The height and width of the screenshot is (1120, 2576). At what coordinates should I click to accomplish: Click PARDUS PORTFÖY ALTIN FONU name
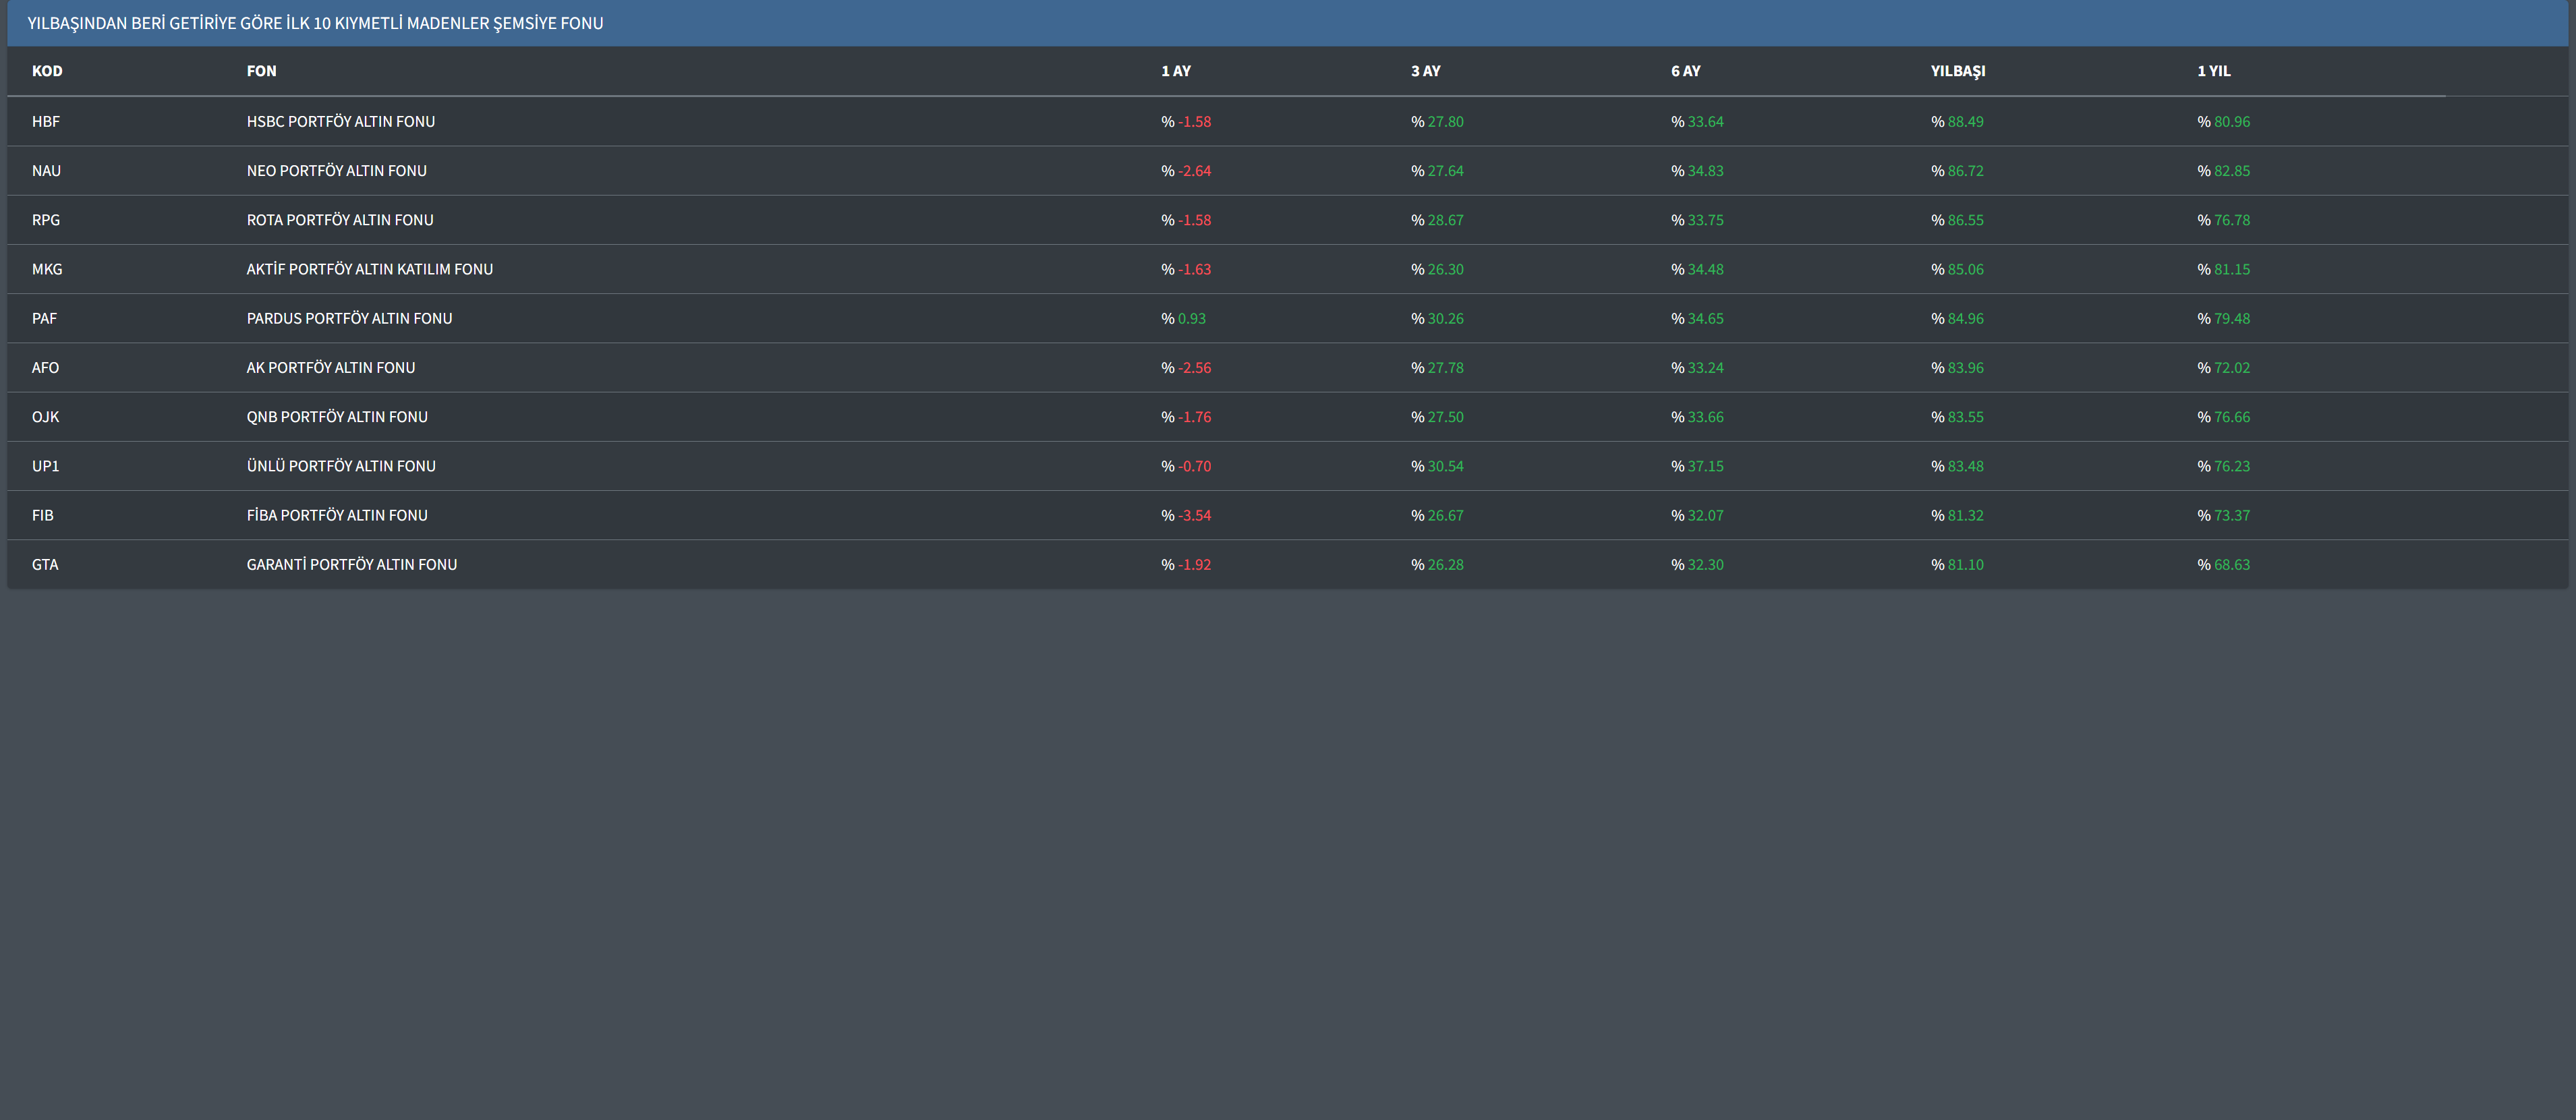pos(349,318)
